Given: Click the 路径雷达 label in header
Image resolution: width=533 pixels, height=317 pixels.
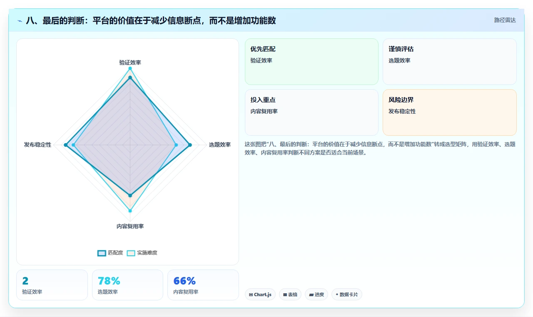Looking at the screenshot, I should click(x=505, y=20).
